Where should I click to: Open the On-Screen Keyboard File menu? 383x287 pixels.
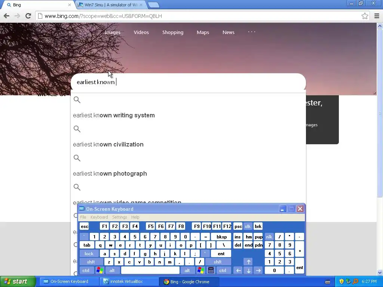(x=83, y=217)
